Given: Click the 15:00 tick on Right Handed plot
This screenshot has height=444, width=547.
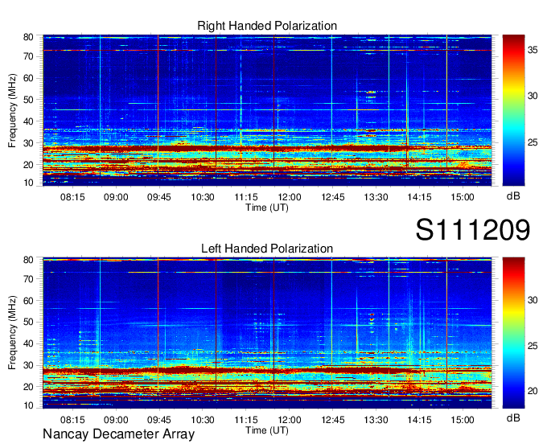Looking at the screenshot, I should [x=463, y=197].
